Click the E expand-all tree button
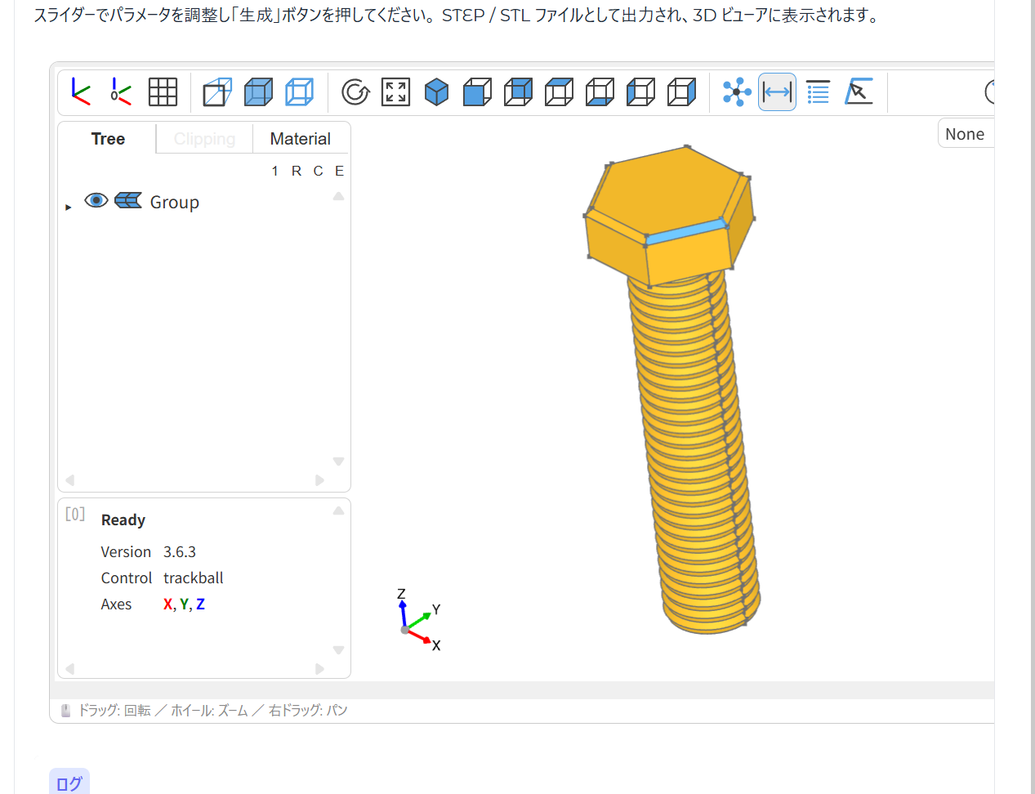Image resolution: width=1035 pixels, height=794 pixels. point(339,171)
